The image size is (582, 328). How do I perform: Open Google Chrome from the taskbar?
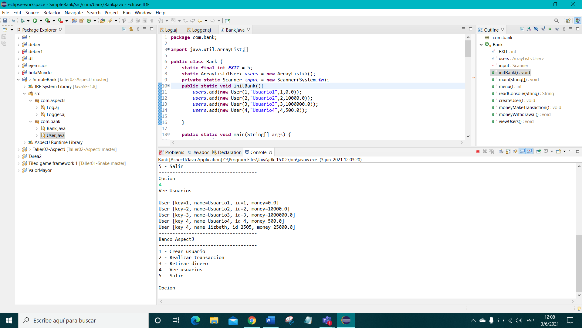(x=252, y=320)
